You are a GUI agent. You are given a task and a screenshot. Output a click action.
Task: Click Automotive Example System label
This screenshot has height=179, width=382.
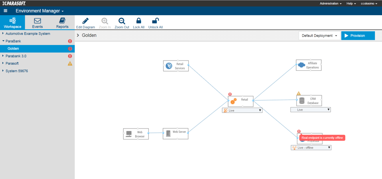[x=28, y=34]
